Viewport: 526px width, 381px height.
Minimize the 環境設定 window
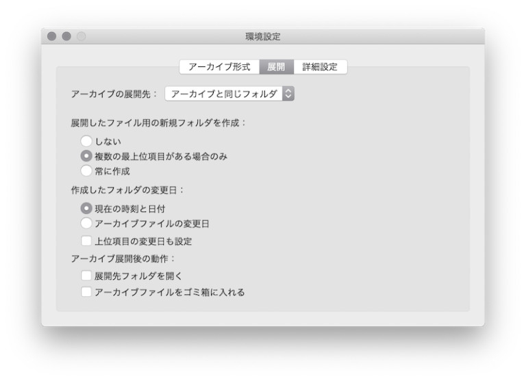coord(66,36)
